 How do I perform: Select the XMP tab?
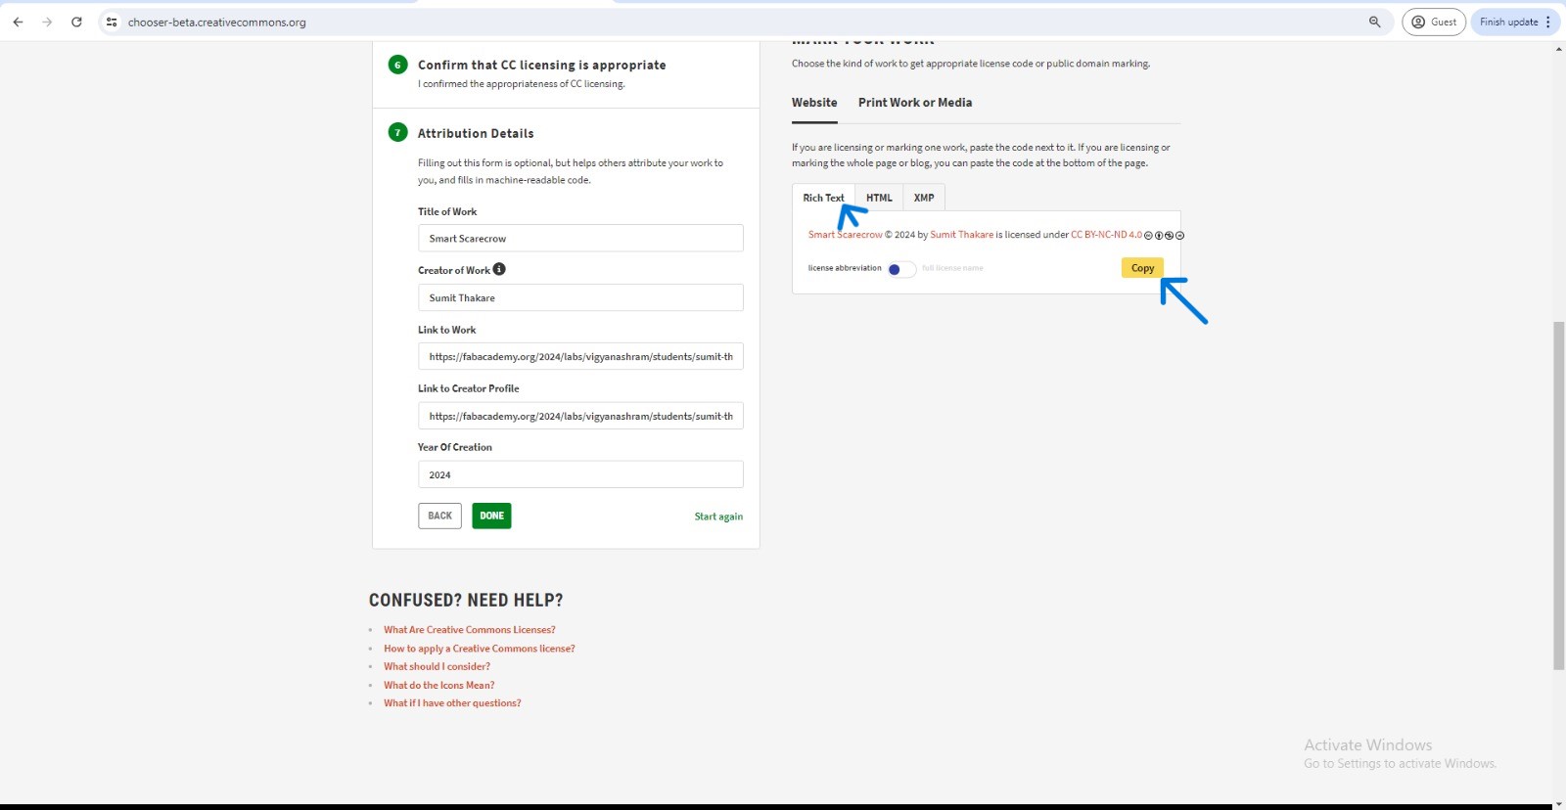click(924, 198)
